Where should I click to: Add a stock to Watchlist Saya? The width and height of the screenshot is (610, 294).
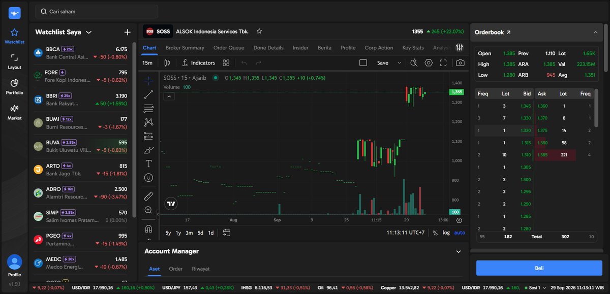click(127, 32)
